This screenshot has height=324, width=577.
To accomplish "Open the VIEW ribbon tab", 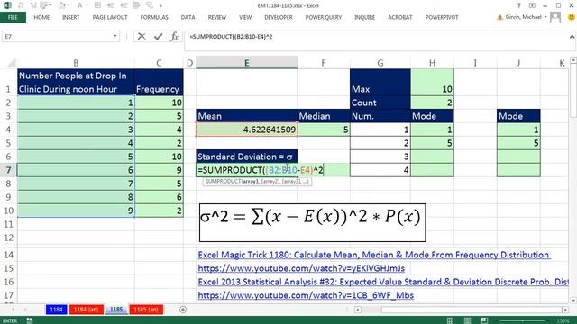I will click(245, 17).
